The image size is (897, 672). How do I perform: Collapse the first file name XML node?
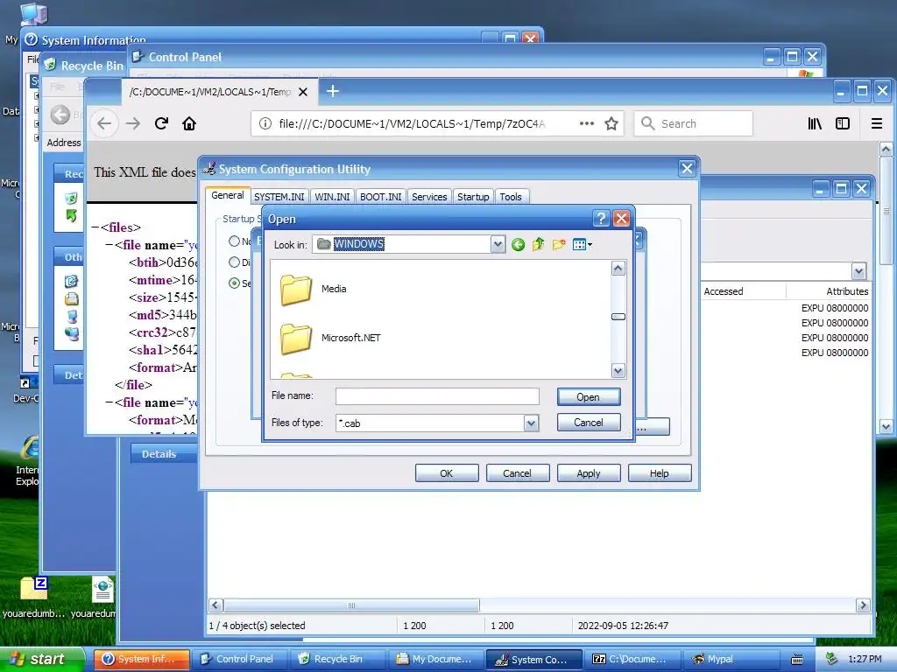click(x=109, y=245)
